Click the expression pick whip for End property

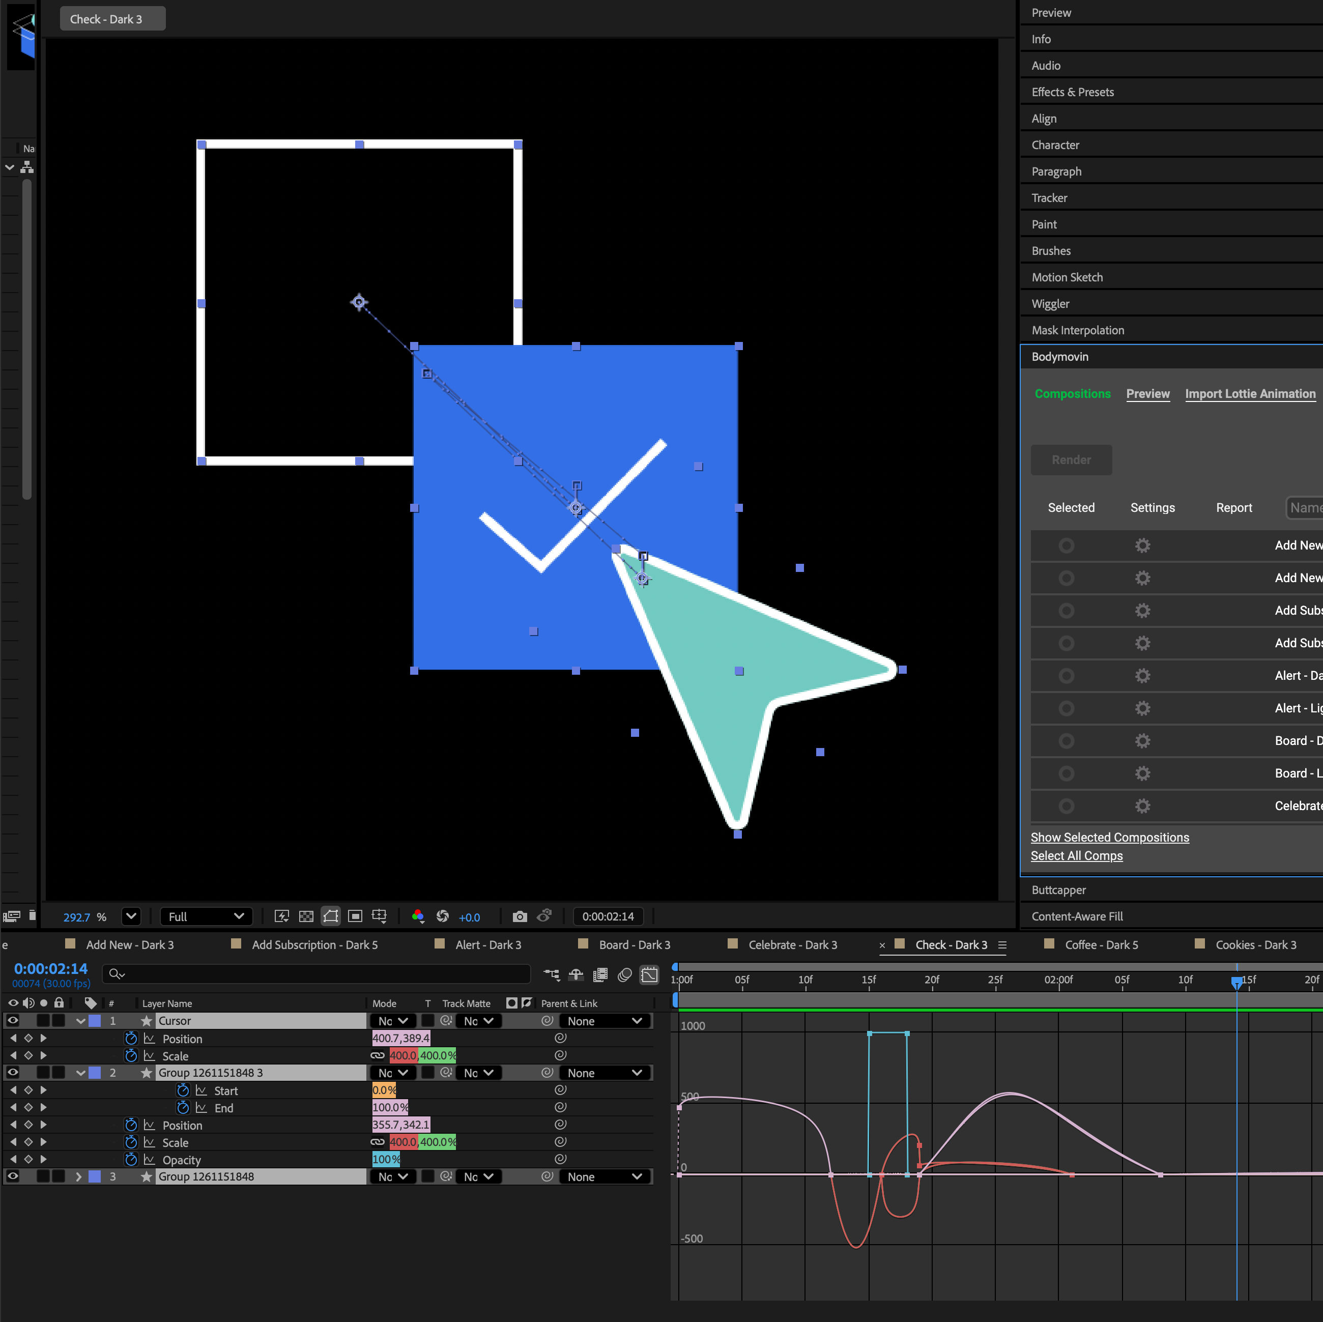[x=560, y=1108]
